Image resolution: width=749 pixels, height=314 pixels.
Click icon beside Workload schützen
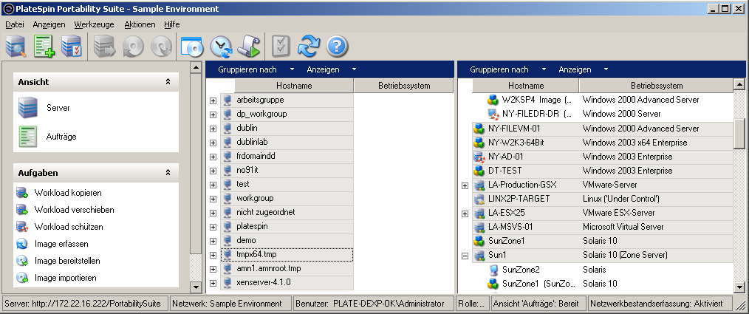coord(22,227)
